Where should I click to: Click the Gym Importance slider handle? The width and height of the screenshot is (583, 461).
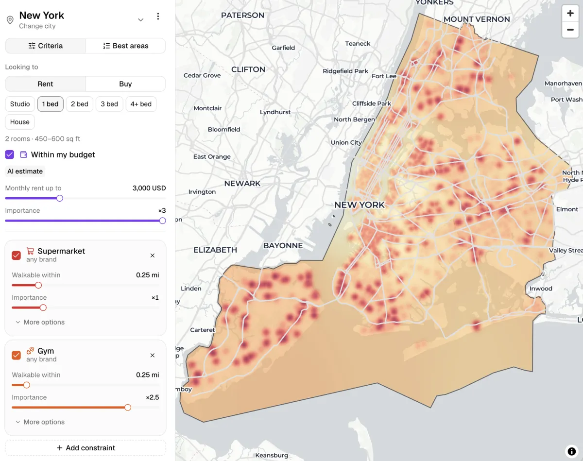(128, 408)
